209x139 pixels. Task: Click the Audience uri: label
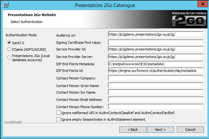click(66, 35)
